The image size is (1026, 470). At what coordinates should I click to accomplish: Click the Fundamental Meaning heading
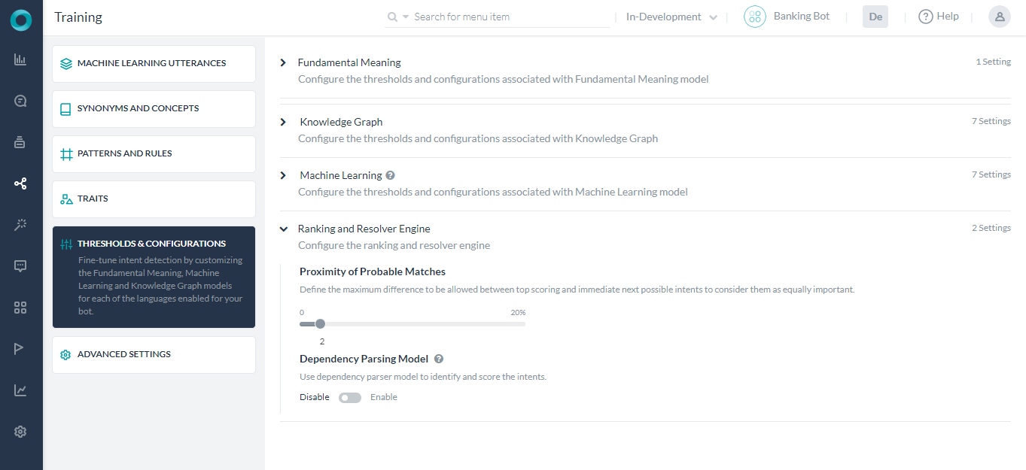click(349, 62)
